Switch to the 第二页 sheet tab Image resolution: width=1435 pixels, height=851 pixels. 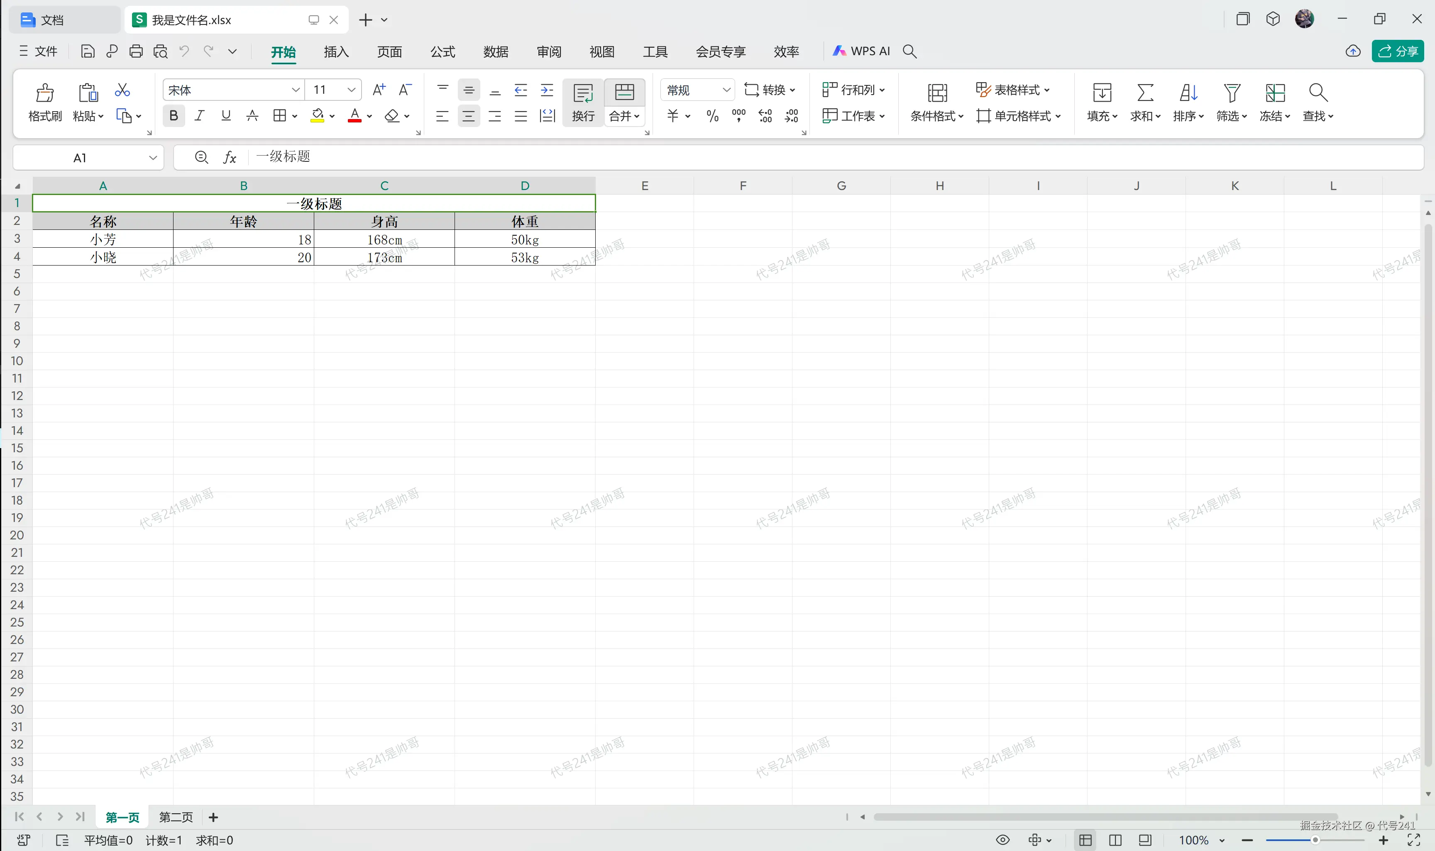tap(176, 817)
